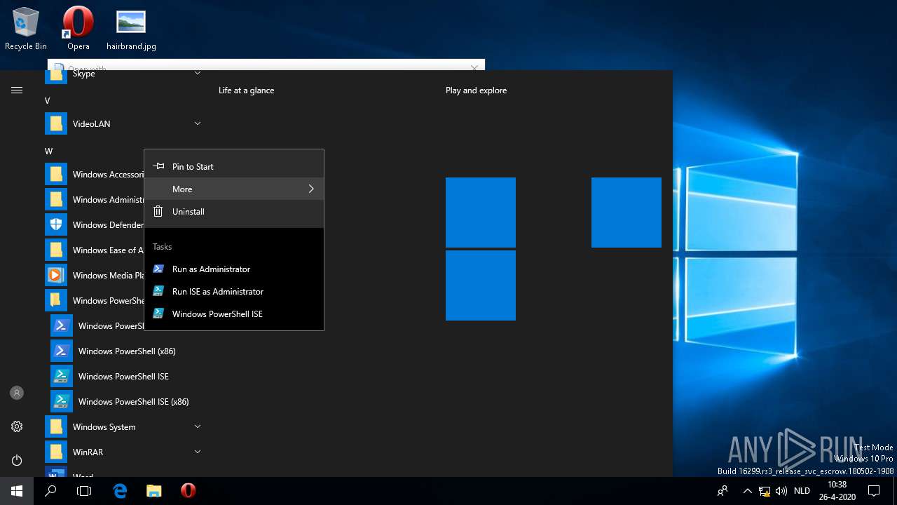Open the user account icon in Start

[17, 393]
